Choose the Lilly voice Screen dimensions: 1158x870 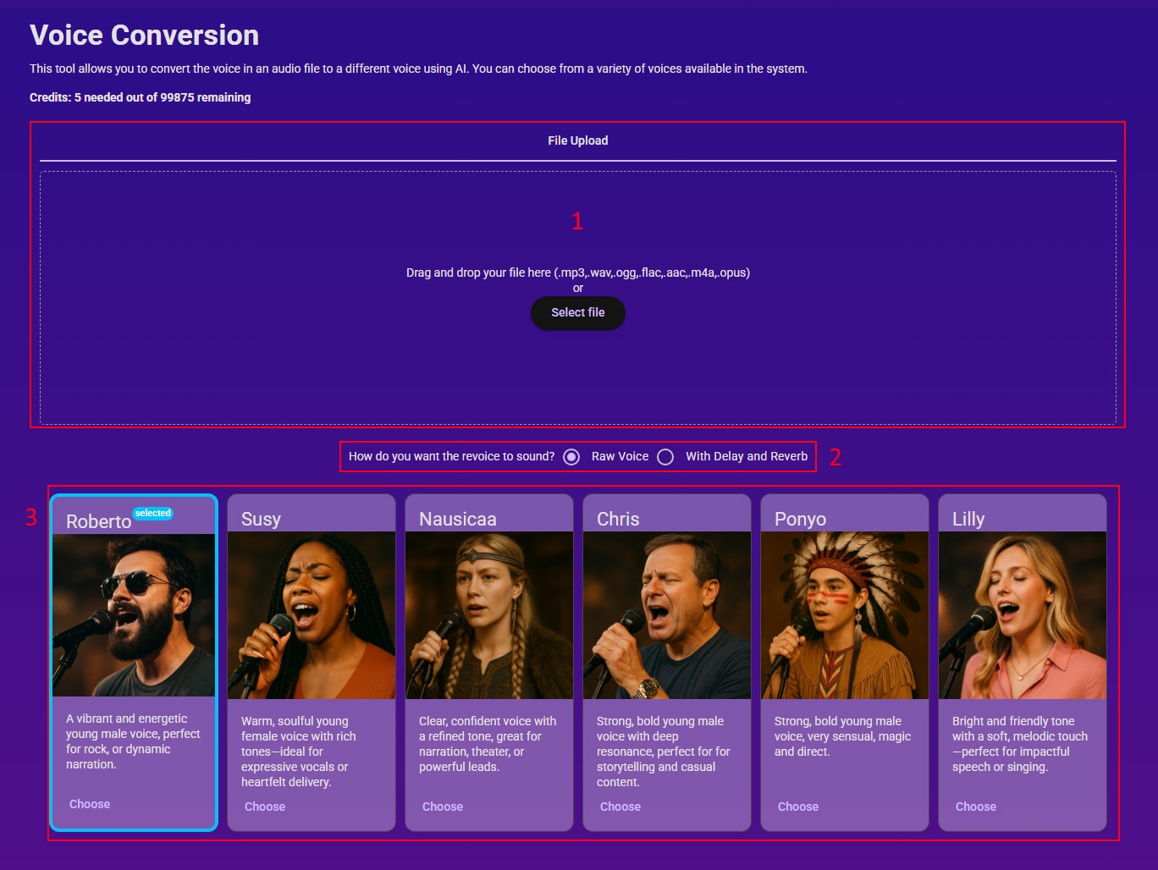976,807
